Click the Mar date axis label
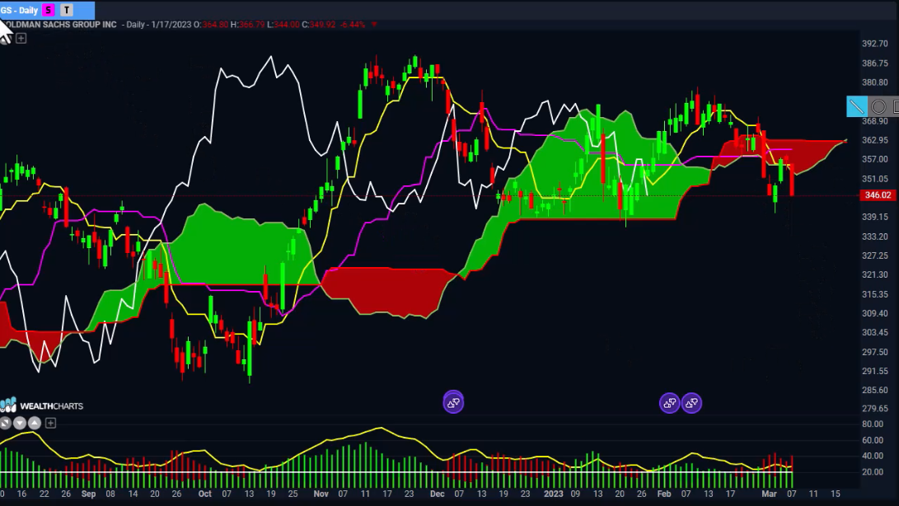 tap(769, 494)
